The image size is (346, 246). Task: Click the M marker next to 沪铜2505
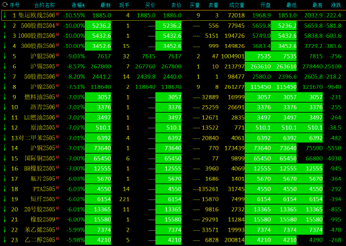coord(57,147)
